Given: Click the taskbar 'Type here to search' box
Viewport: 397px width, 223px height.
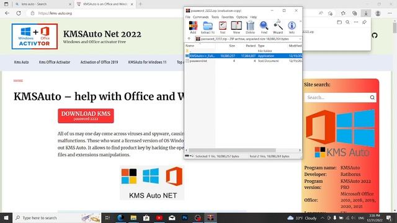Looking at the screenshot, I should [x=57, y=217].
